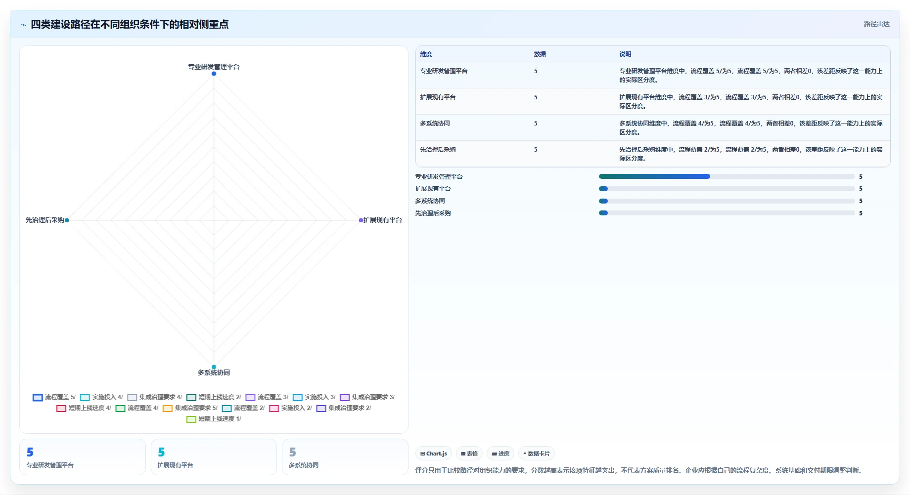Click the radar point at 专业研发管理平台
Screen dimensions: 910x495
(214, 74)
